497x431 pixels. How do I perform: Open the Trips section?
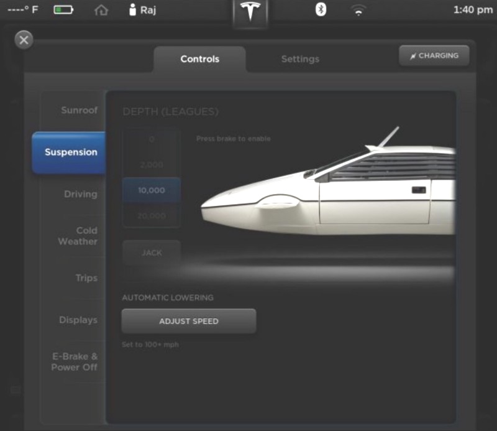85,279
